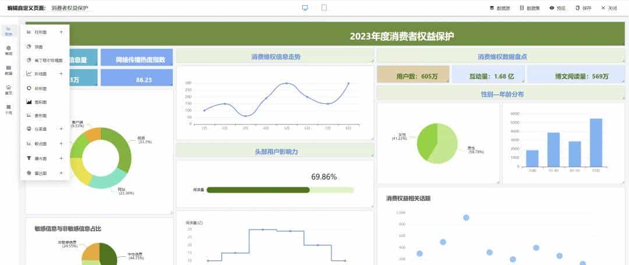Select the 敏感信息与非敏感信息占比 chart title
The image size is (629, 265).
68,228
